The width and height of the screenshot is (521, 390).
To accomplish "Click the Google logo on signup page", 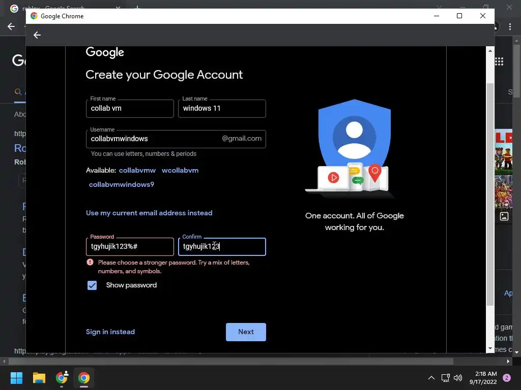I will pos(105,52).
